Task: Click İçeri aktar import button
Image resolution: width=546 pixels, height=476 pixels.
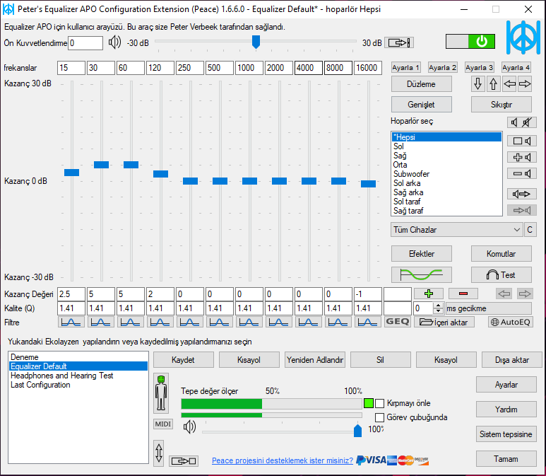Action: 444,323
